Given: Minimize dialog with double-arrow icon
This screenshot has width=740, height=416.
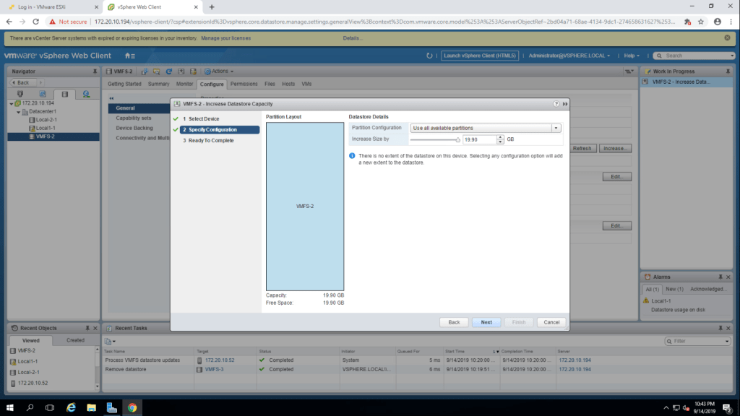Looking at the screenshot, I should tap(564, 105).
